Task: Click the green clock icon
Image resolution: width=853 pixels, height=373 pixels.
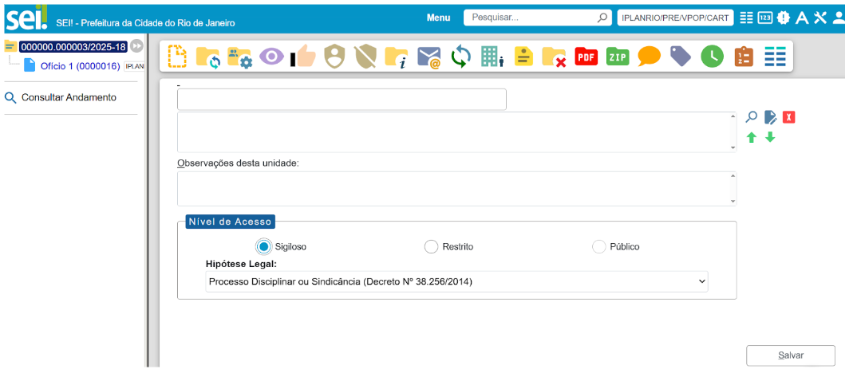Action: (x=712, y=57)
